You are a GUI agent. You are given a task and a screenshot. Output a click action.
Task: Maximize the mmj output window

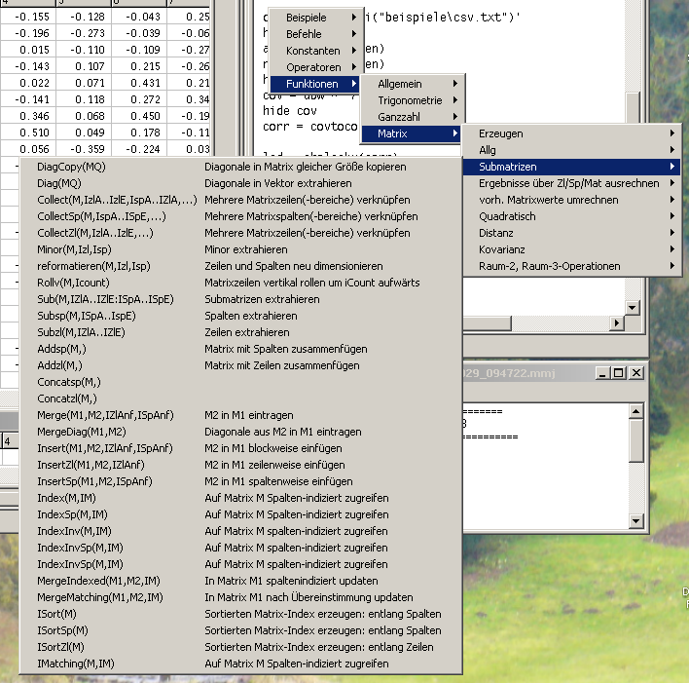619,373
